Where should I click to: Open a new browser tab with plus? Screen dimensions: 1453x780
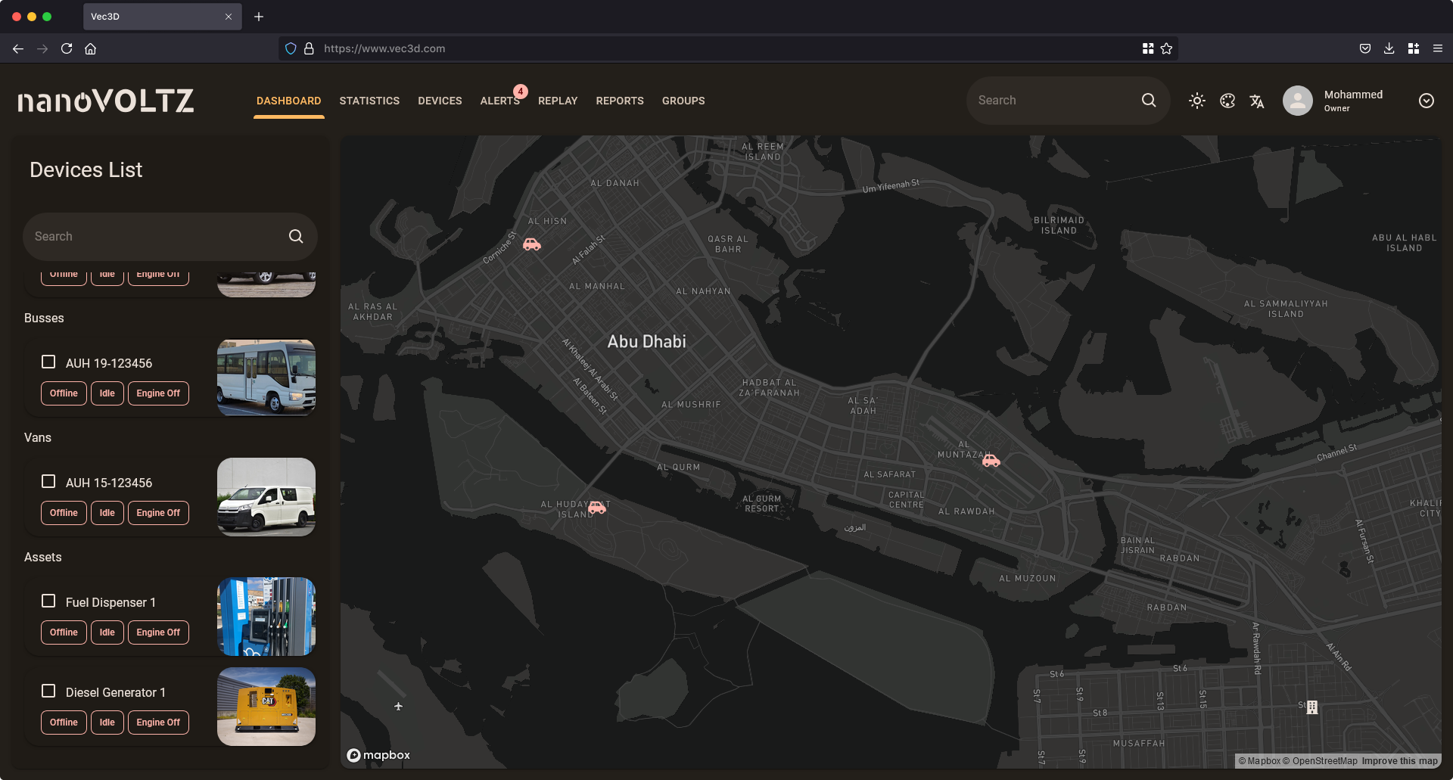click(259, 17)
